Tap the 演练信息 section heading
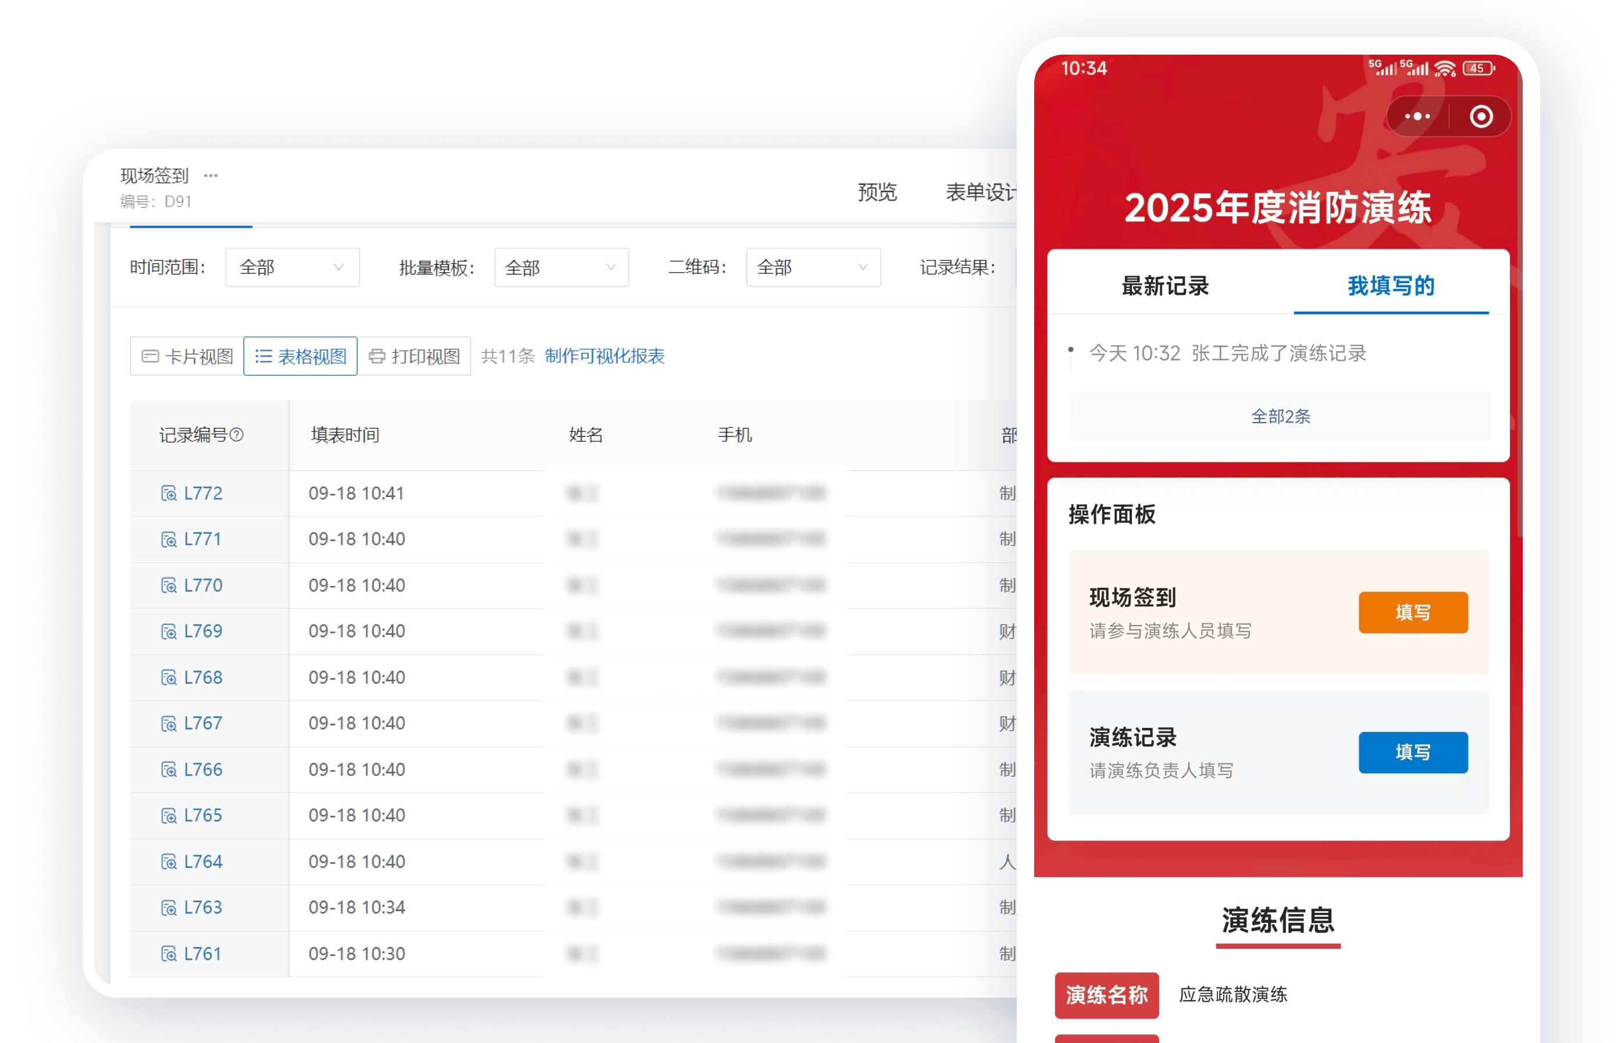 tap(1278, 920)
